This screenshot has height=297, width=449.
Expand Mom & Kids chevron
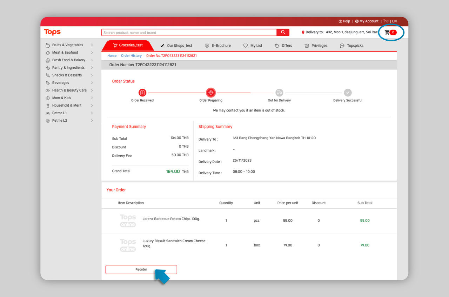(92, 98)
